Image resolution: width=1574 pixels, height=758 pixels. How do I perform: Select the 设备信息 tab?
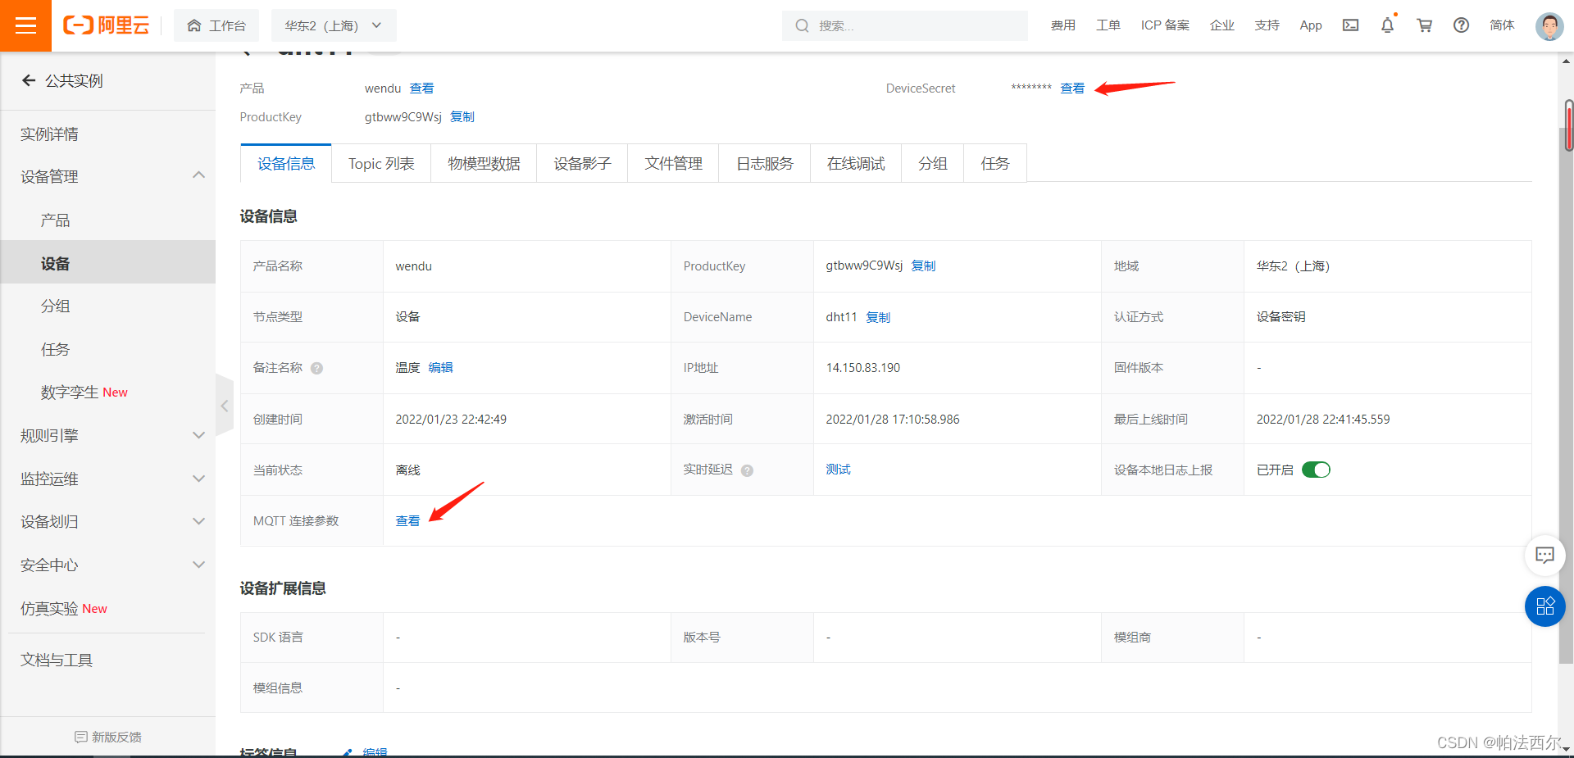(286, 163)
